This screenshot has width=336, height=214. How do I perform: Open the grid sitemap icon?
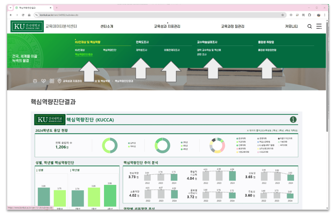[x=52, y=81]
